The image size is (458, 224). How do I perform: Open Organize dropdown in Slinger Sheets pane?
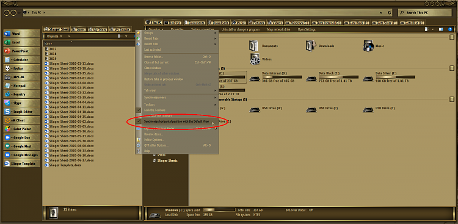54,36
